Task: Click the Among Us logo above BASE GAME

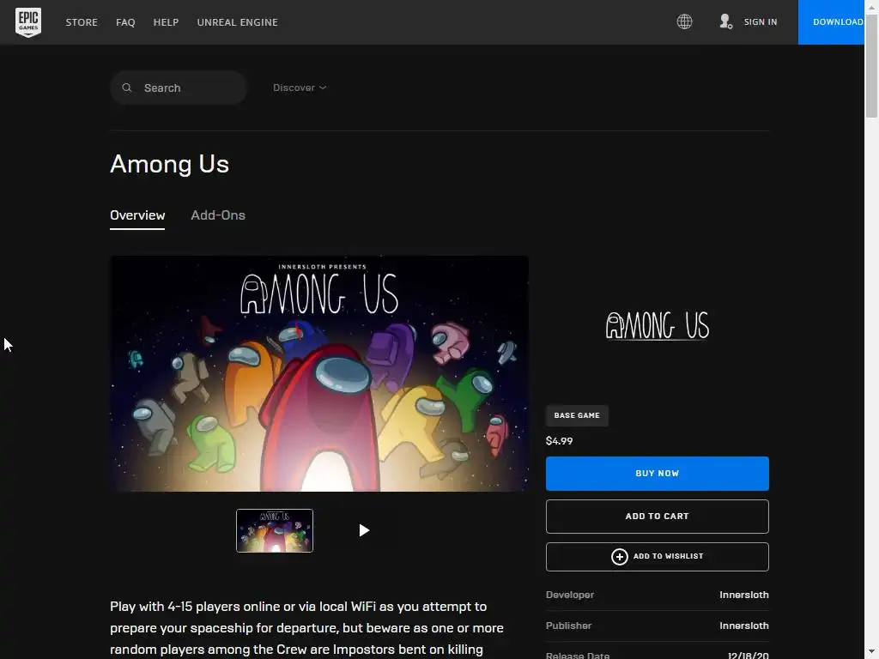Action: pos(657,325)
